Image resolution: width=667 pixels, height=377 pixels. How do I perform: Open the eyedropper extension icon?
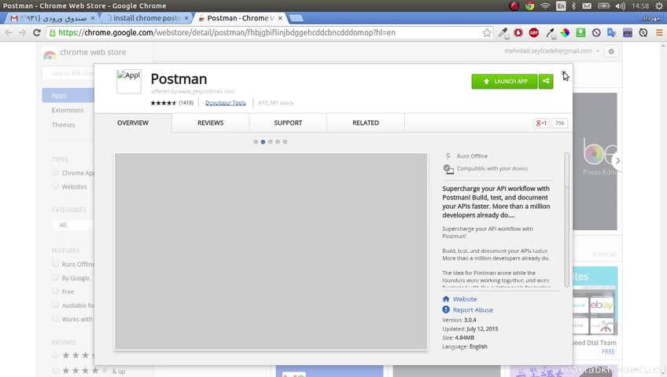(503, 33)
